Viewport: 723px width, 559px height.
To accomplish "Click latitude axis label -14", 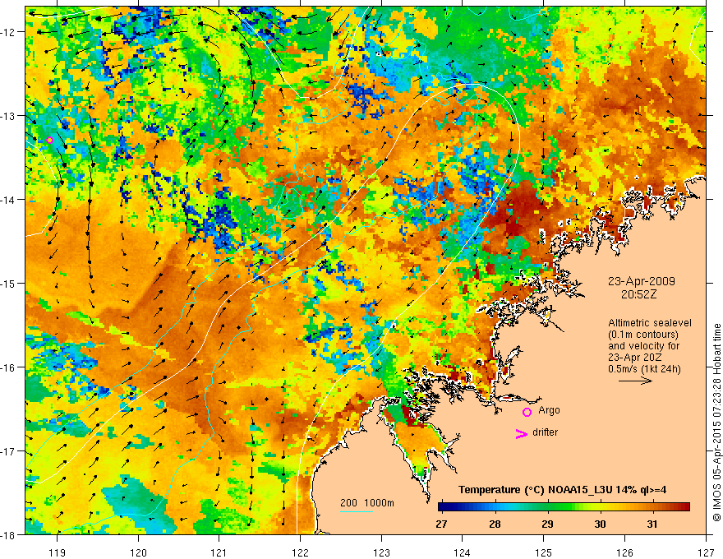I will pyautogui.click(x=8, y=200).
